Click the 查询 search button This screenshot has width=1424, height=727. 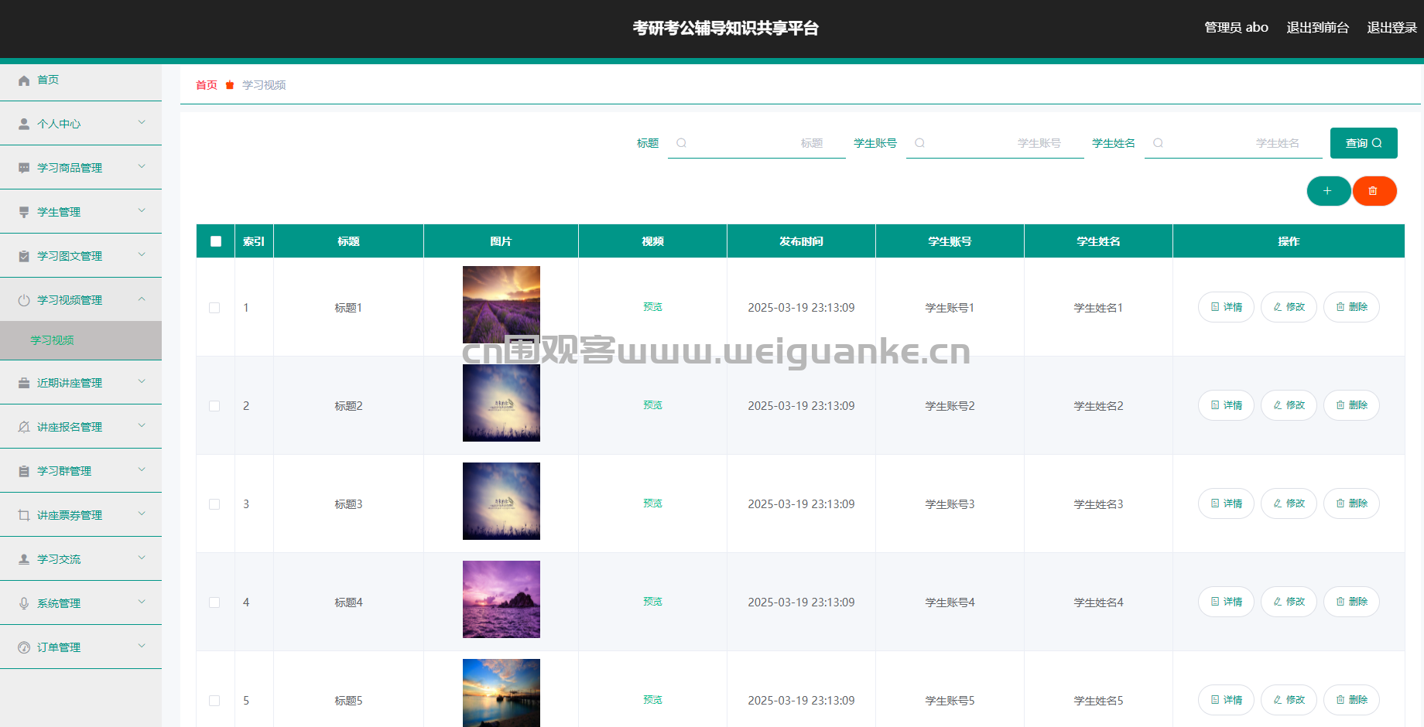point(1363,143)
